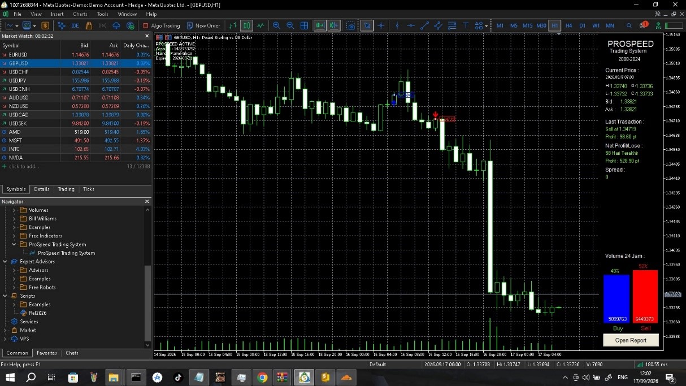The height and width of the screenshot is (386, 686).
Task: Click the New Order button
Action: pyautogui.click(x=203, y=25)
